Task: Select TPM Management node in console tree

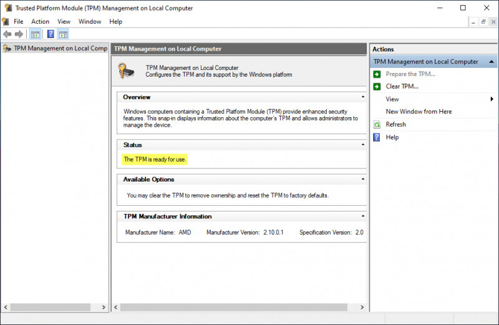Action: point(60,48)
